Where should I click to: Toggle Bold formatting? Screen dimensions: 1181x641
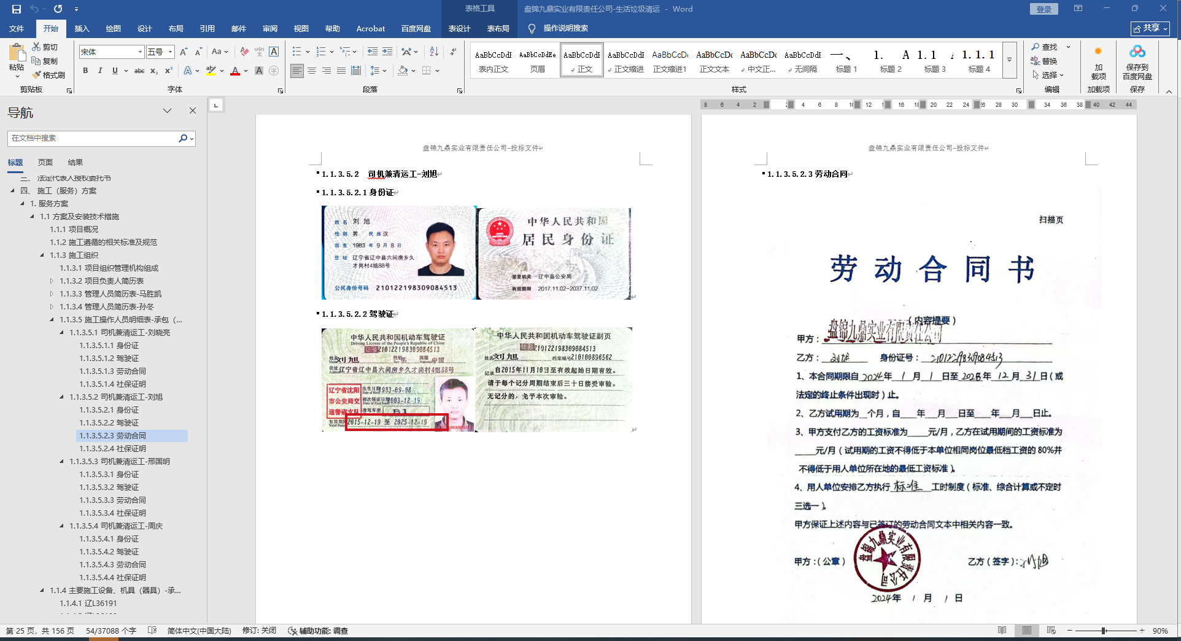(85, 71)
